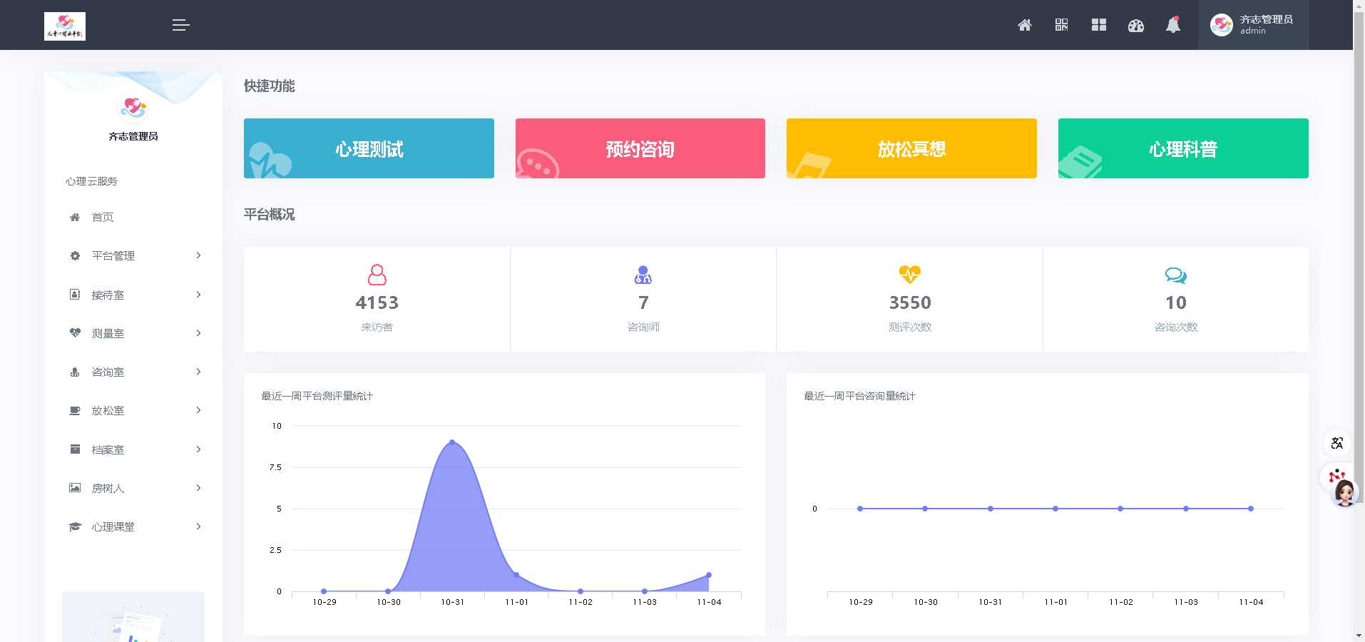Open the QR code icon

coord(1061,26)
